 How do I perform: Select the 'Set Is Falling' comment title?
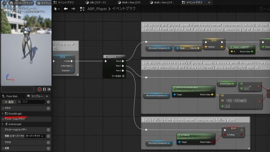[189, 120]
